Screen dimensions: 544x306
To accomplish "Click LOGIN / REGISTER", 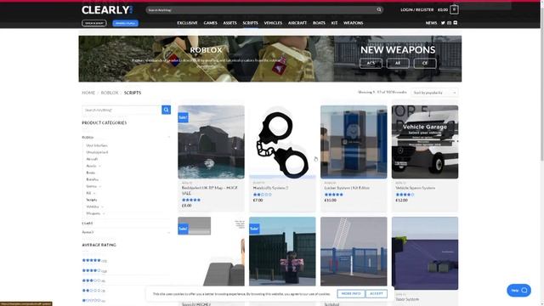I will click(416, 9).
